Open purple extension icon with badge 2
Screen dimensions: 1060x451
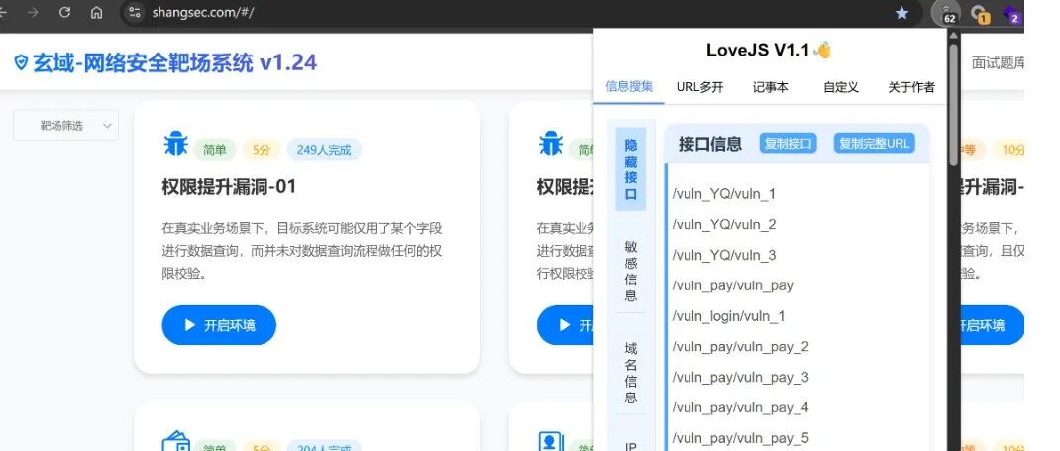coord(1011,14)
